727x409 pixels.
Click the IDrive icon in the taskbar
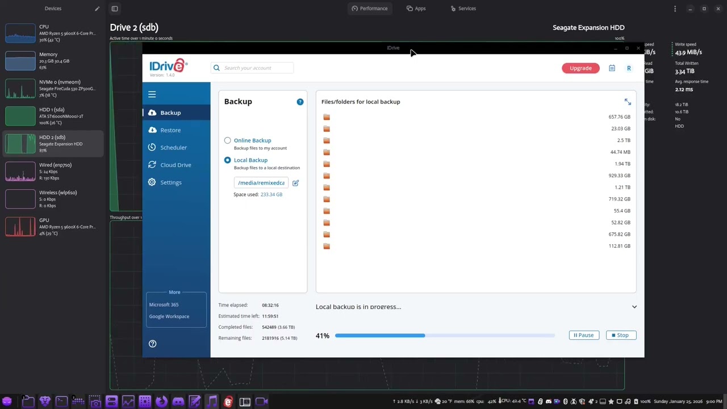[x=228, y=402]
